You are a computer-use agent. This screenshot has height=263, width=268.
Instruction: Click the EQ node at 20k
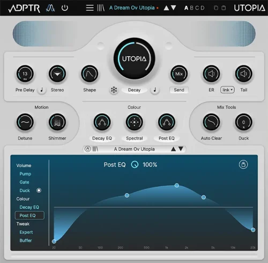[x=253, y=230]
